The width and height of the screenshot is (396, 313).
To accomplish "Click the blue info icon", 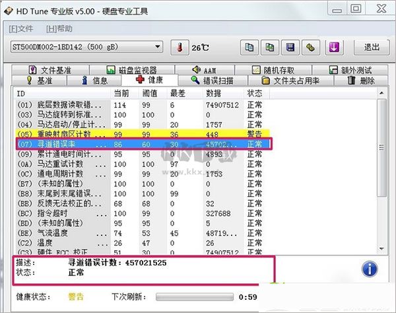I will (x=370, y=269).
